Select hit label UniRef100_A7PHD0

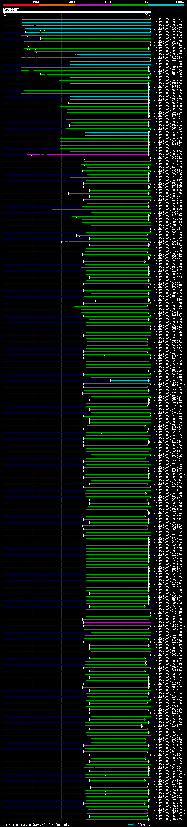click(168, 64)
